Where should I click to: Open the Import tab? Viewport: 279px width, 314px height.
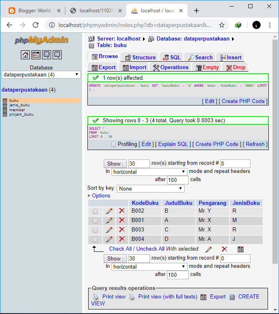click(x=134, y=67)
